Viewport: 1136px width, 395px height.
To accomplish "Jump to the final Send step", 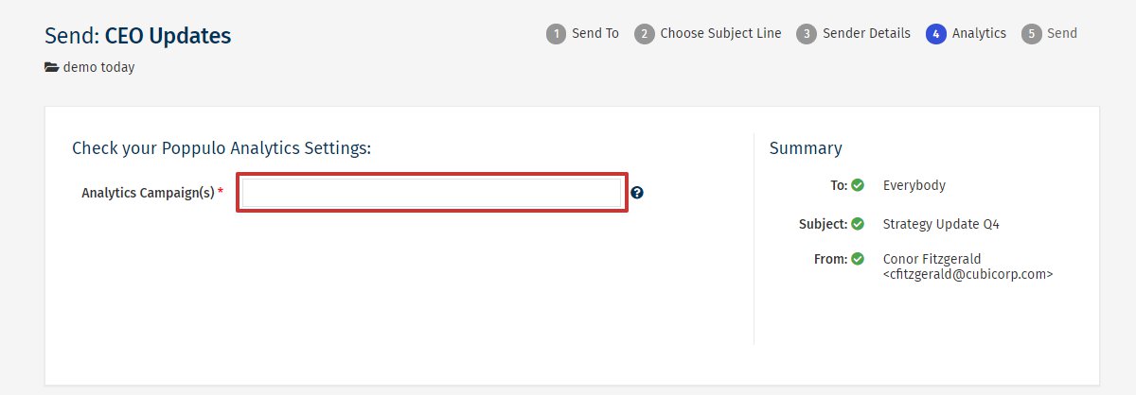I will (1061, 33).
